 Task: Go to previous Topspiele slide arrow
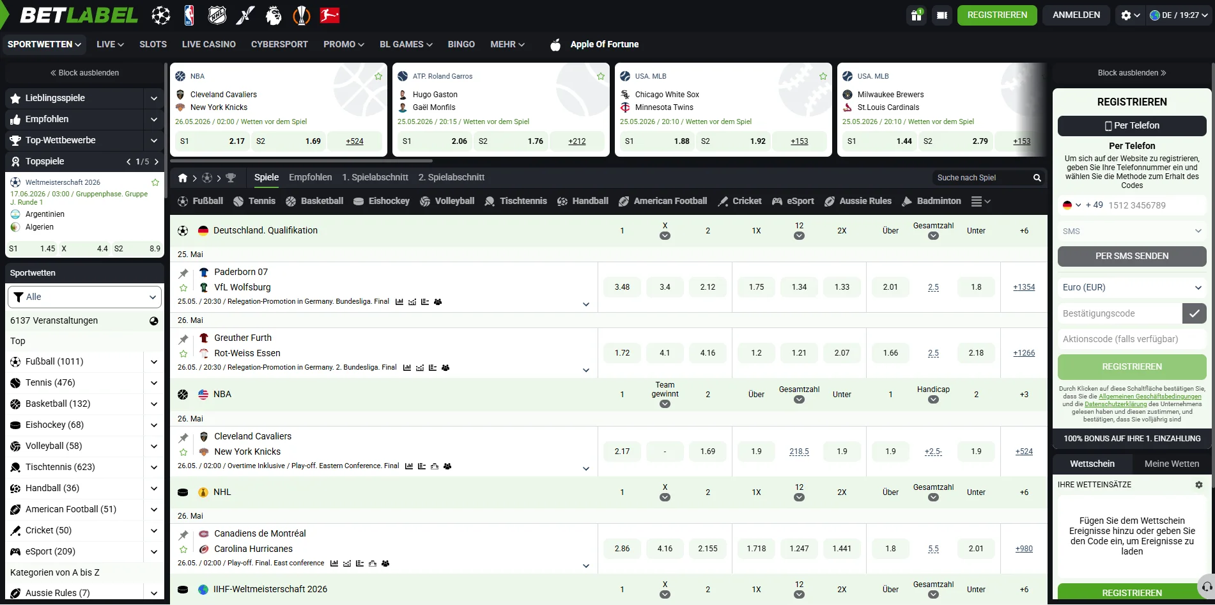[128, 162]
